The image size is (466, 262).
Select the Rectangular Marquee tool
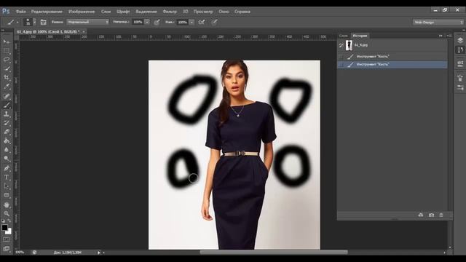coord(7,50)
